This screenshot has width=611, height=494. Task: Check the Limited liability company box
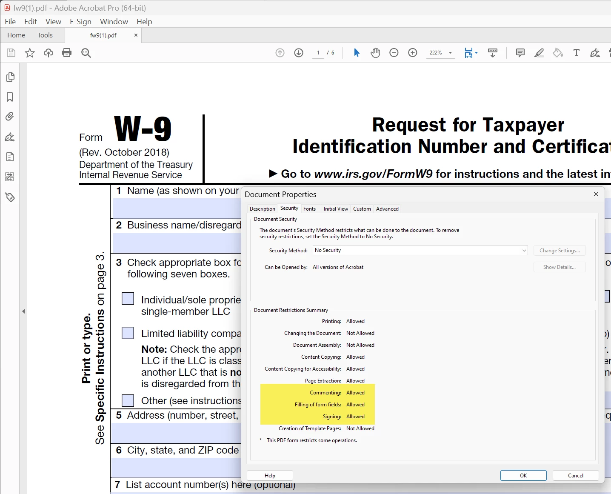tap(128, 333)
